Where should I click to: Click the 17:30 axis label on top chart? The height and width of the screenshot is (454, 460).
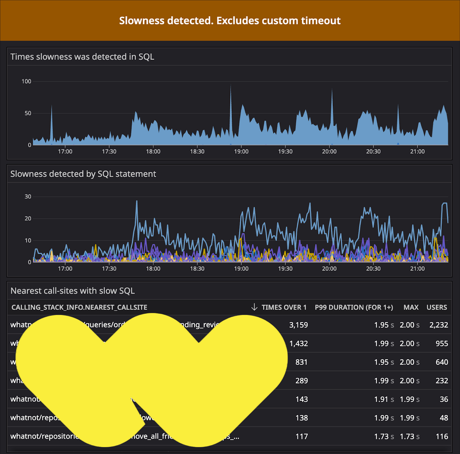click(109, 151)
